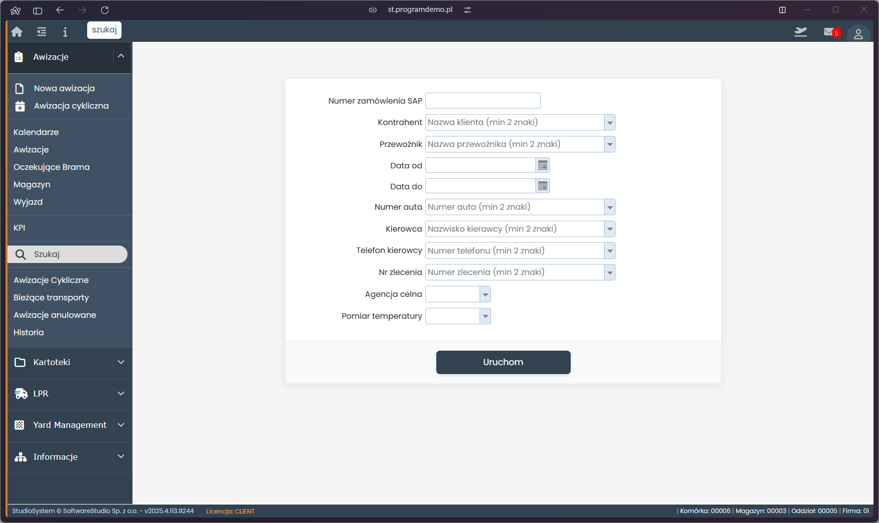Click the airplane landing icon
Screen dimensions: 879x523
click(x=800, y=32)
